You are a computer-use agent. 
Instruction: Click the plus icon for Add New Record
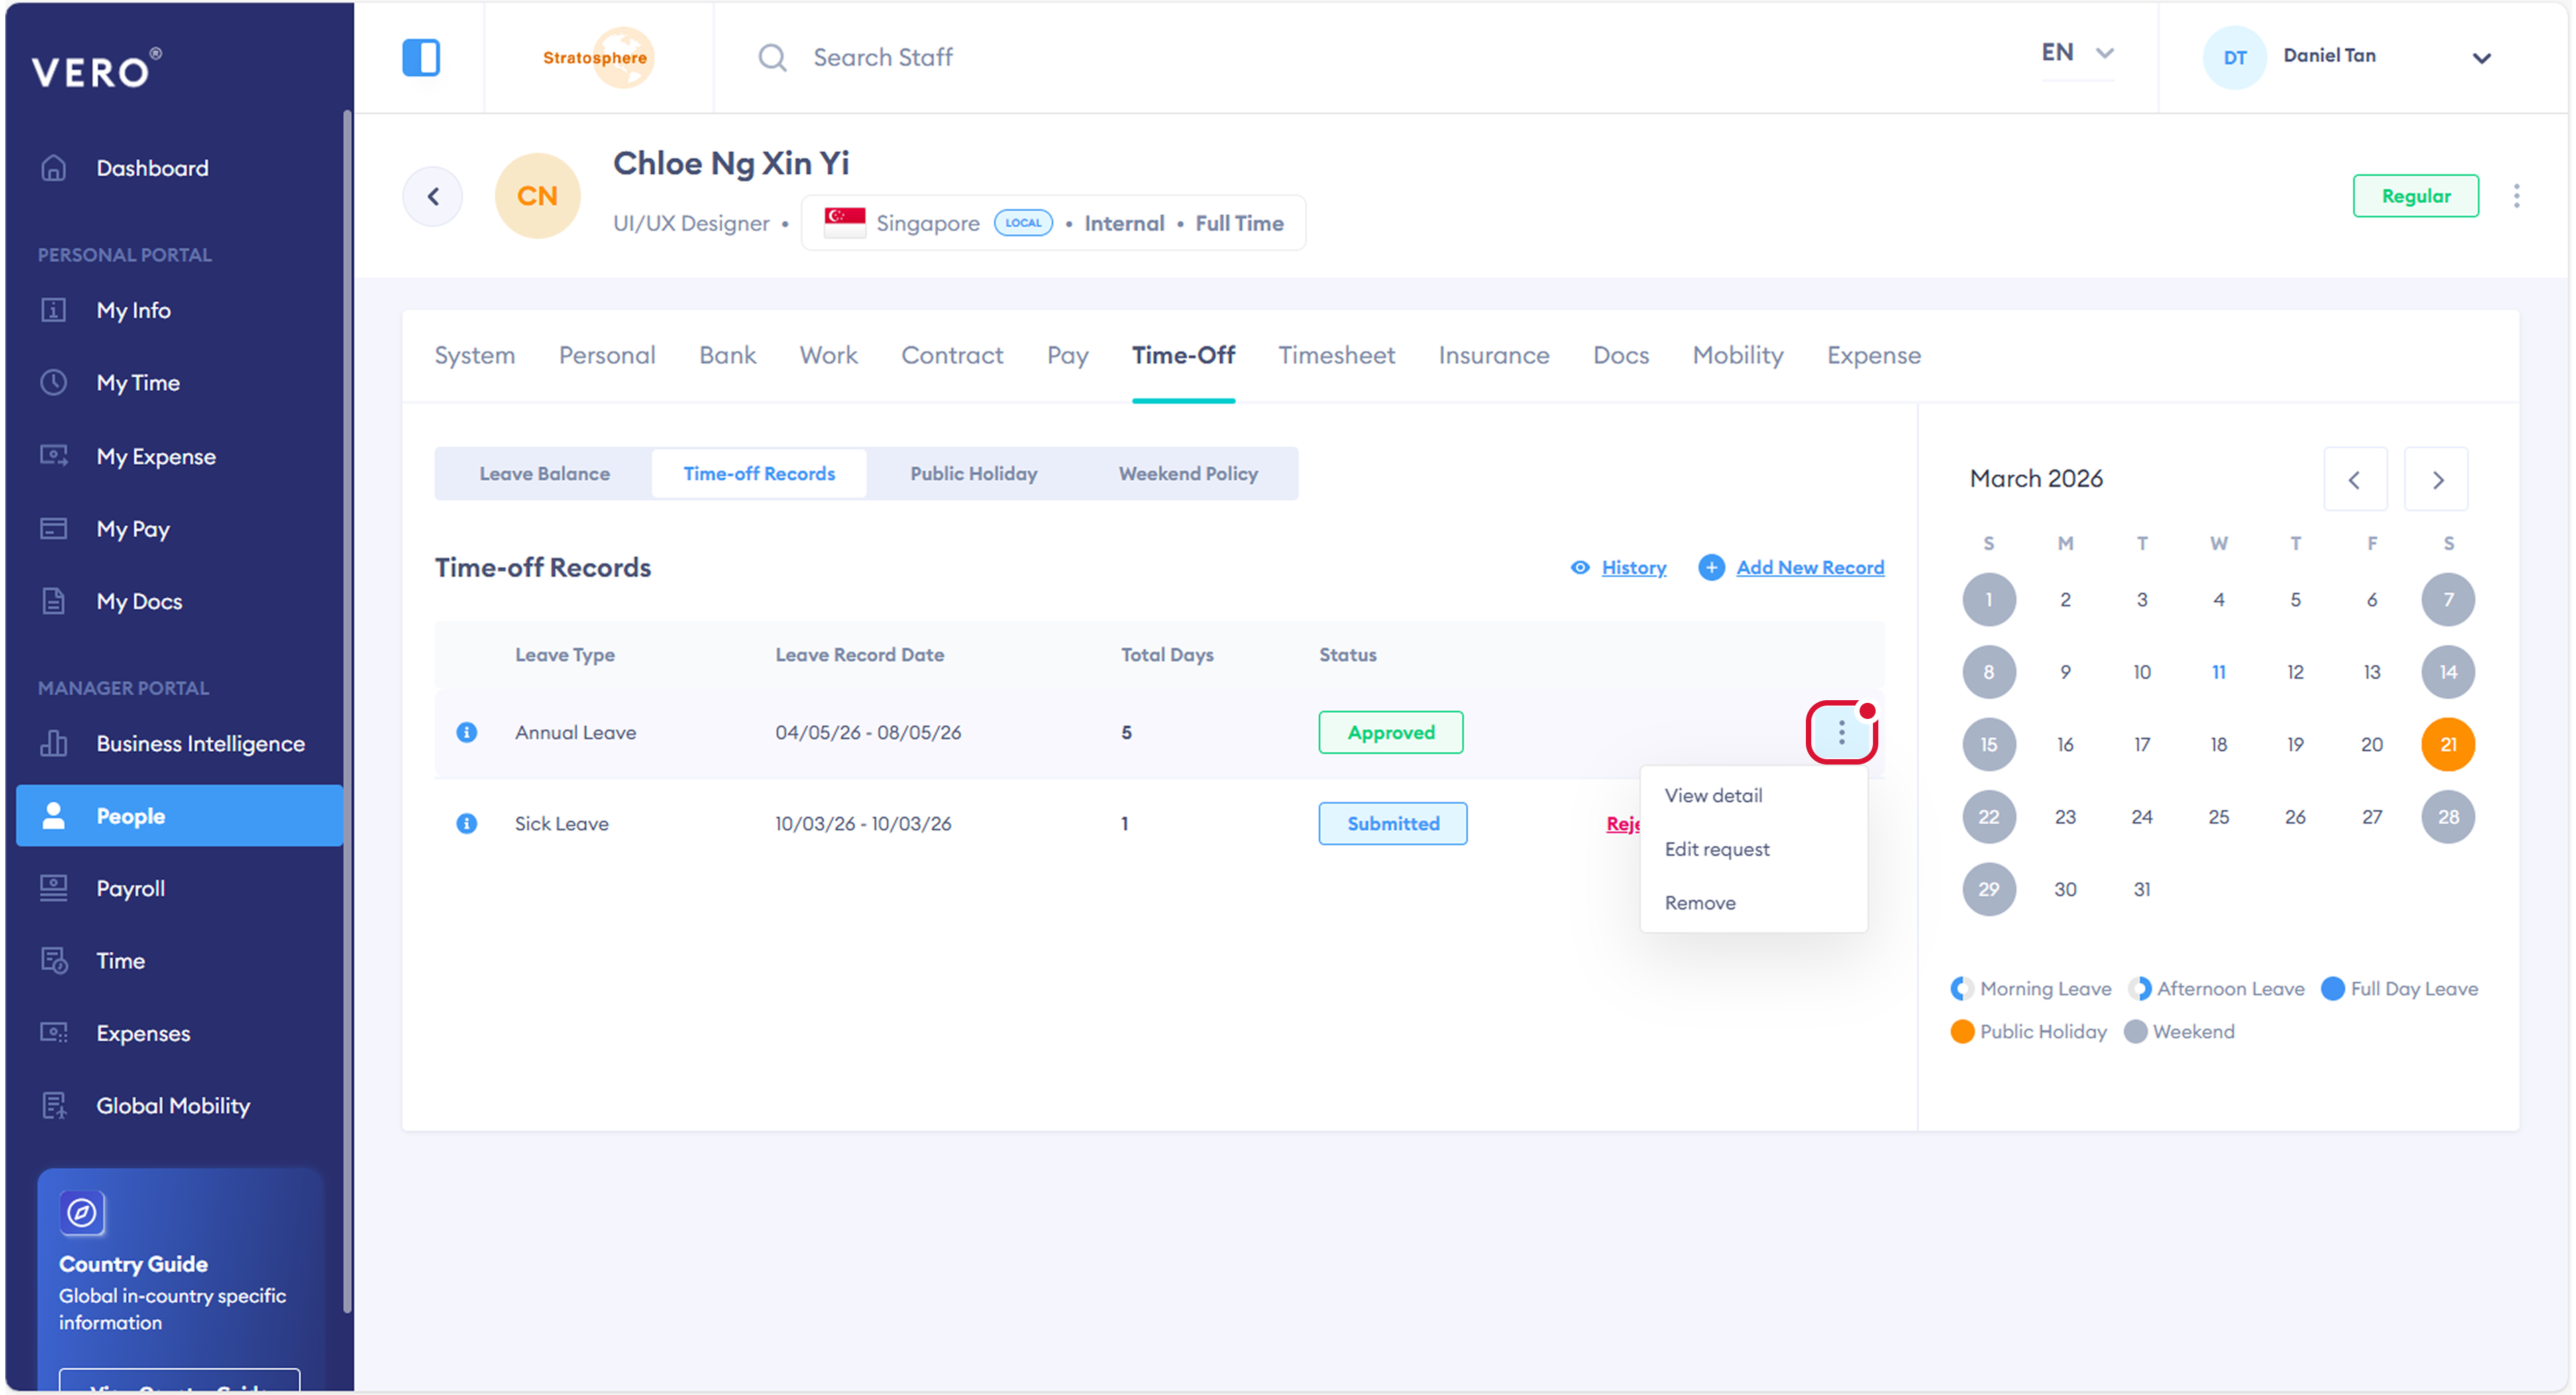coord(1711,567)
